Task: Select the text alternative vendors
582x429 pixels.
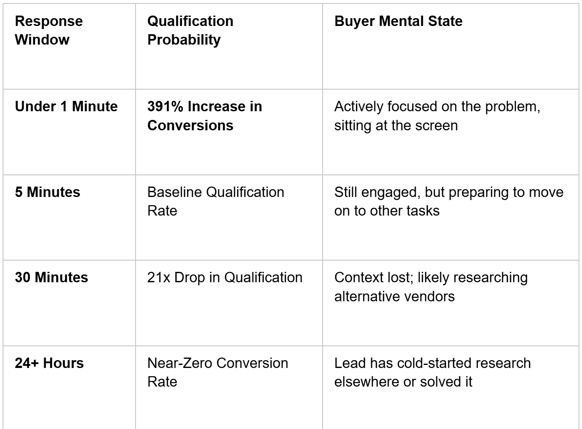Action: (x=394, y=297)
